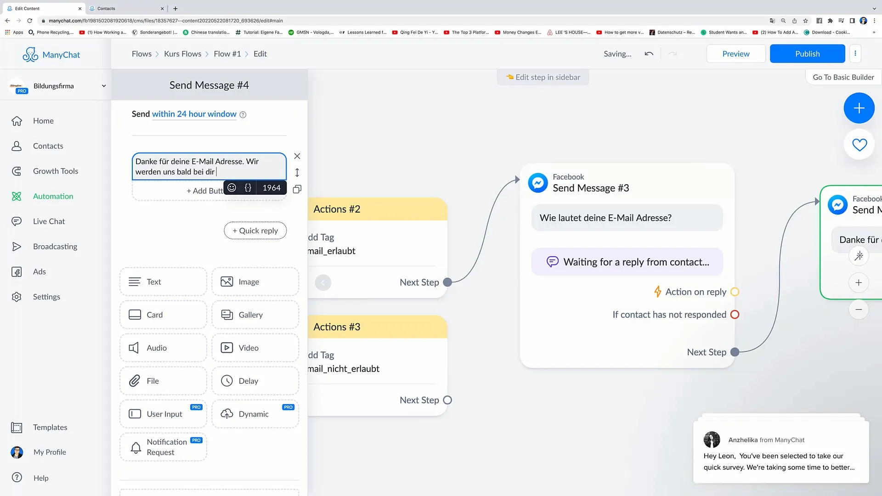Click the + Quick reply button

[x=255, y=231]
